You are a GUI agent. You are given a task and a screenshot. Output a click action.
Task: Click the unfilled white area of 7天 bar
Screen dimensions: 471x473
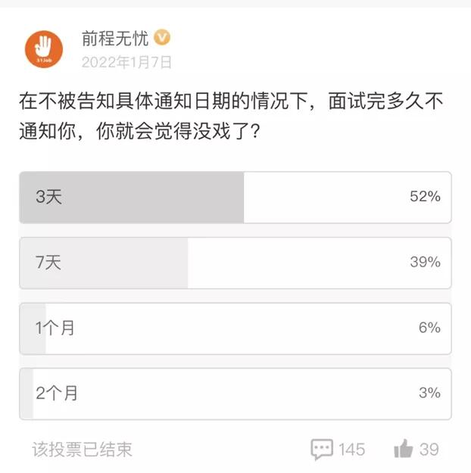click(x=303, y=263)
